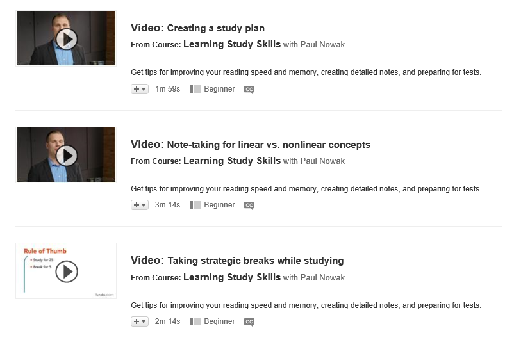Click closed captions icon for Taking strategic breaks
514x349 pixels.
coord(249,322)
